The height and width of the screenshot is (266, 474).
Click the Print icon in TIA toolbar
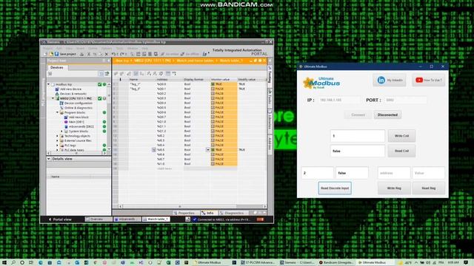81,54
